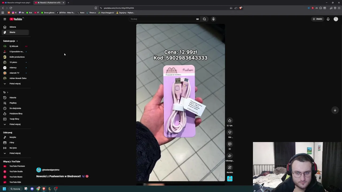Viewport: 342px width, 192px height.
Task: Reload the page in browser toolbar
Action: 11,8
